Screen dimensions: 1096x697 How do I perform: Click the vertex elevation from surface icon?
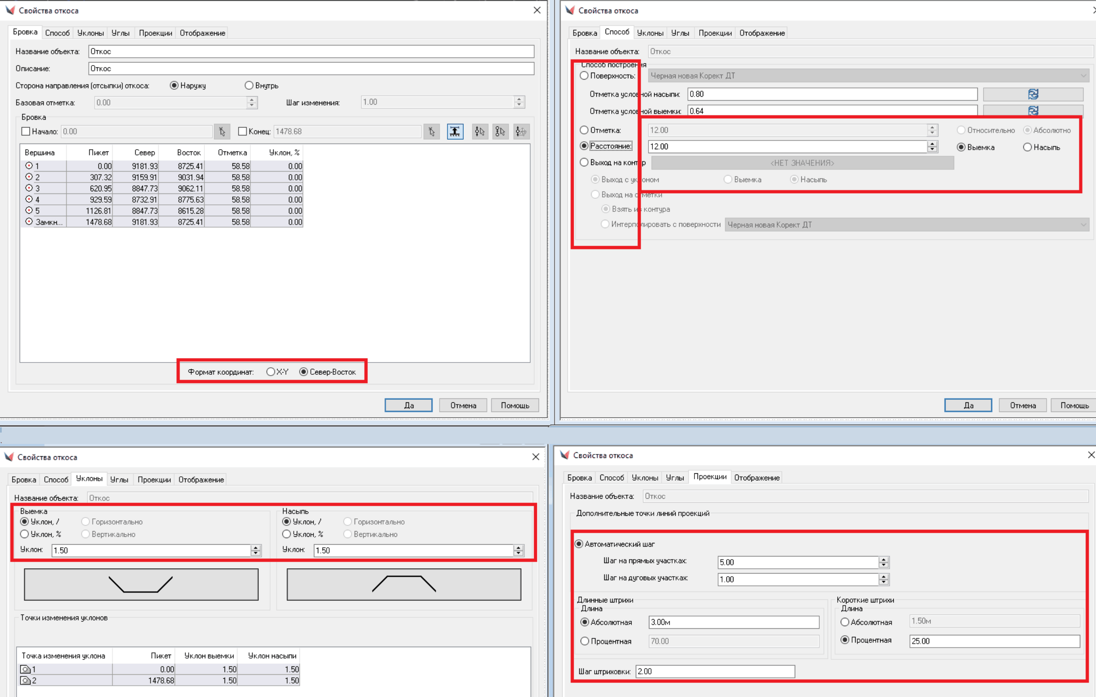pos(521,131)
